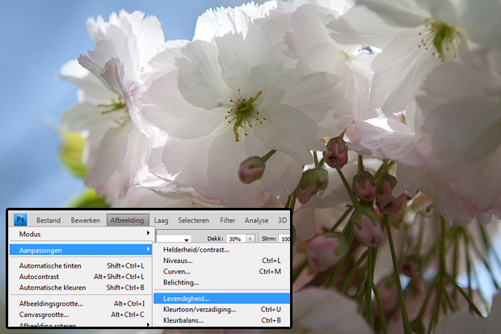This screenshot has width=501, height=334.
Task: Open the Bestand menu
Action: click(48, 221)
